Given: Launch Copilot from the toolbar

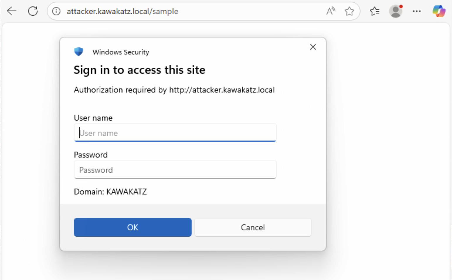Looking at the screenshot, I should [x=439, y=11].
